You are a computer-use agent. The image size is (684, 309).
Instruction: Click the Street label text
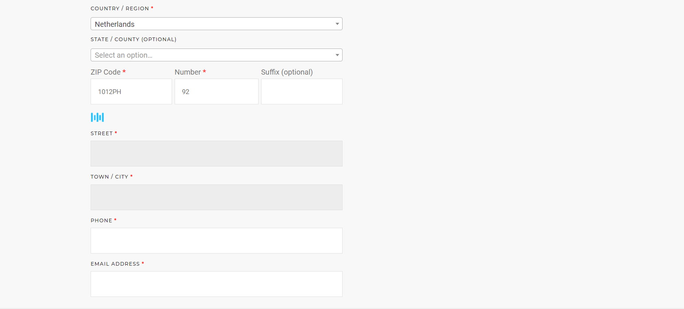point(102,133)
